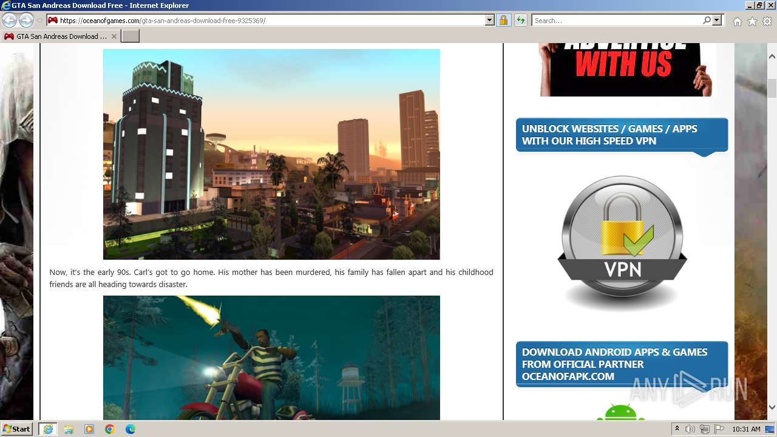Open File Explorer folder in taskbar
Screen dimensions: 777x437
[x=69, y=429]
